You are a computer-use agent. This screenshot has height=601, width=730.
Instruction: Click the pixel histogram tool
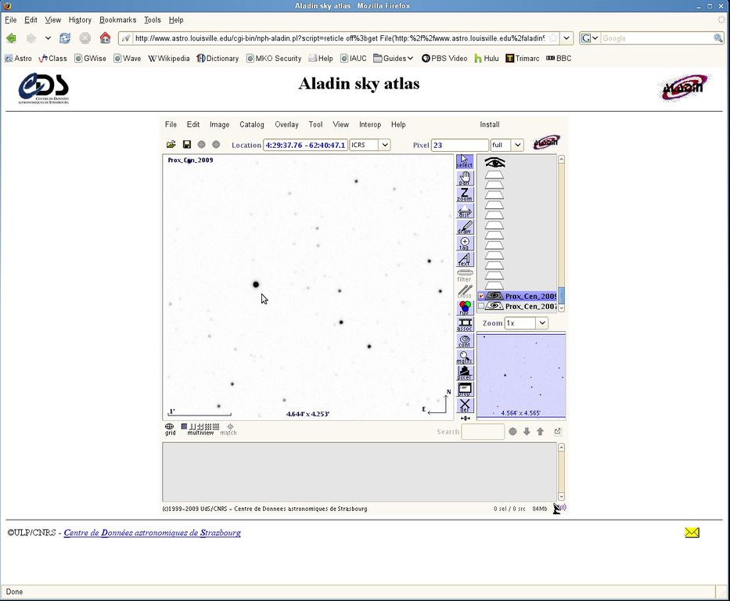pyautogui.click(x=465, y=372)
